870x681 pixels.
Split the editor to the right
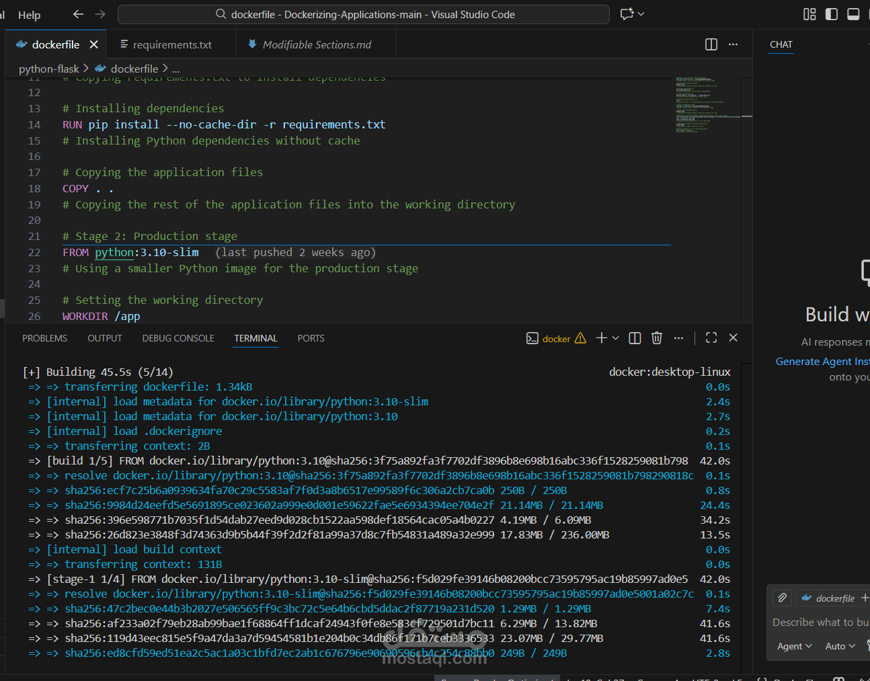[x=711, y=44]
